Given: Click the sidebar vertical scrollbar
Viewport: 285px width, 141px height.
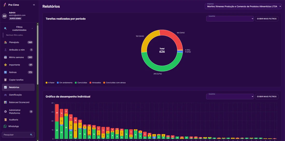Looking at the screenshot, I should pos(38,55).
